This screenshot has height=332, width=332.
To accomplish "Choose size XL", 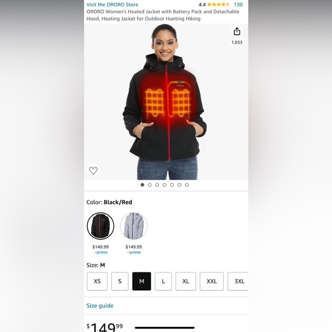I will pyautogui.click(x=185, y=281).
